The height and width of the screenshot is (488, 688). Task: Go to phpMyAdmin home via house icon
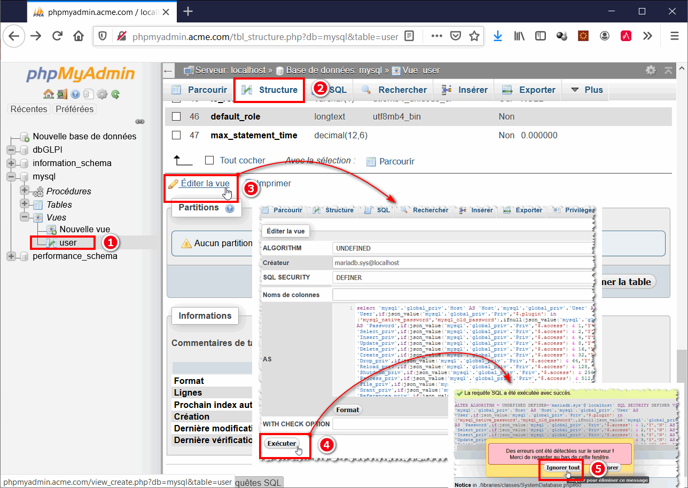(x=48, y=94)
